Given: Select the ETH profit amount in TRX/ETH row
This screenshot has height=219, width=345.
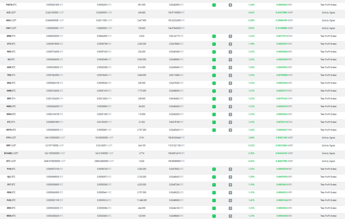Looking at the screenshot, I should coord(284,75).
